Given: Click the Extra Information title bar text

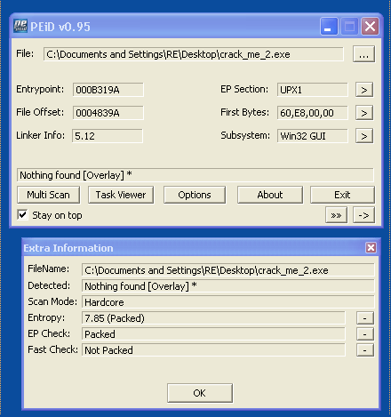Looking at the screenshot, I should click(68, 248).
